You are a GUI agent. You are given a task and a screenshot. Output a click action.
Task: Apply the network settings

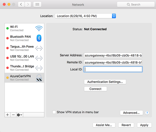[x=144, y=125]
